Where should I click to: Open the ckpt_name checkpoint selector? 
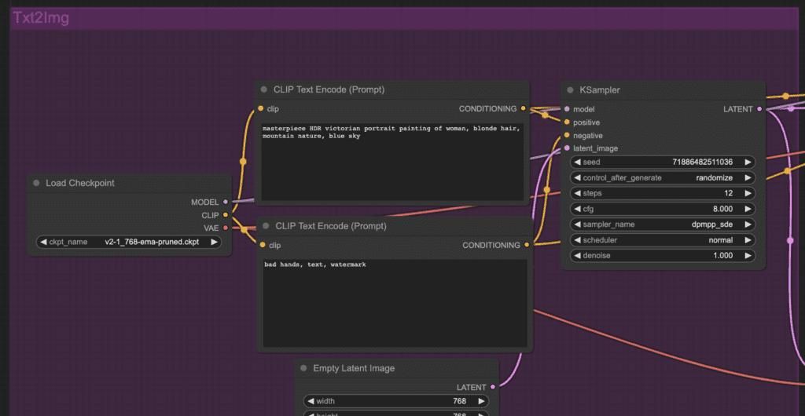coord(129,242)
